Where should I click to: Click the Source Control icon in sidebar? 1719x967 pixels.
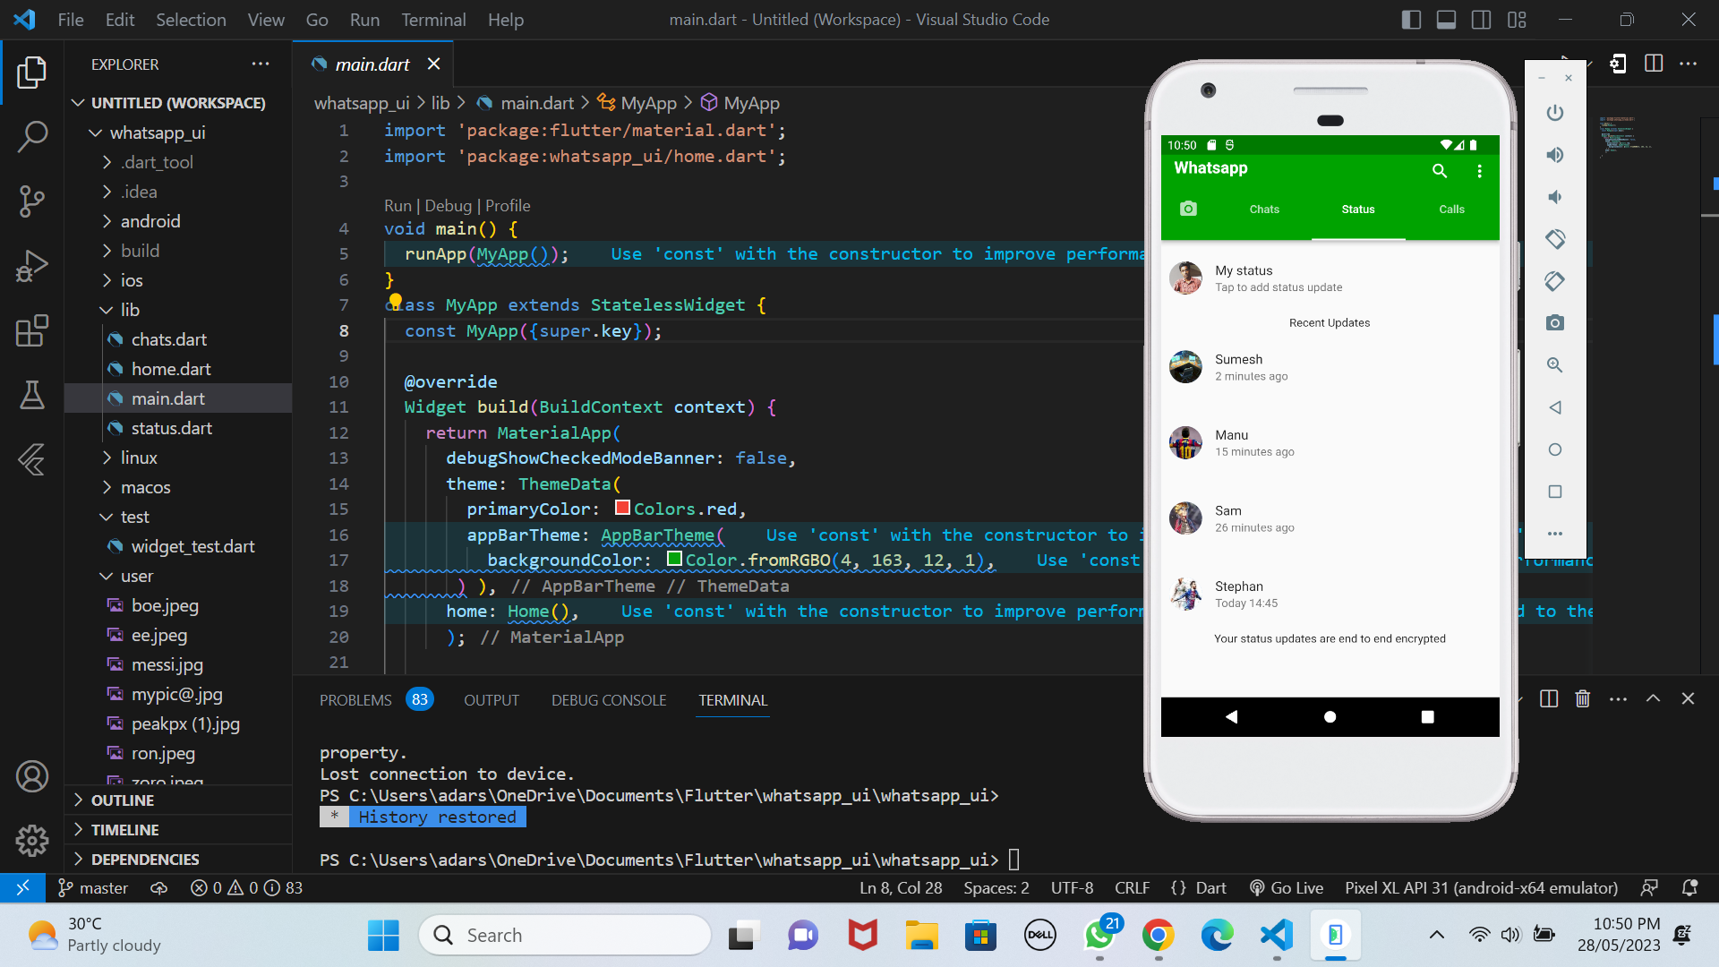click(x=32, y=196)
